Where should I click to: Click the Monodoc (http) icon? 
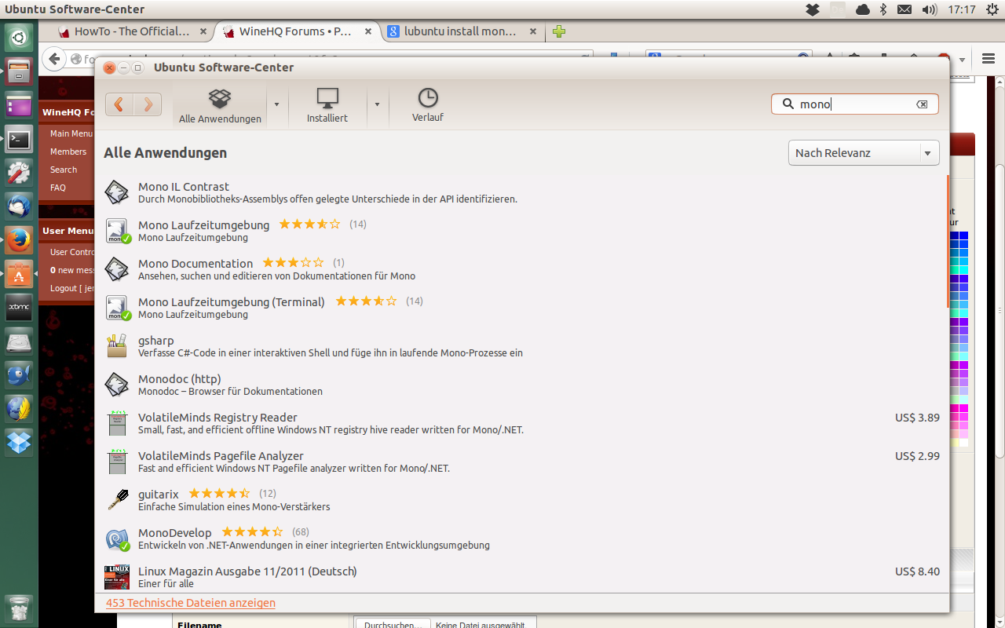click(x=117, y=385)
